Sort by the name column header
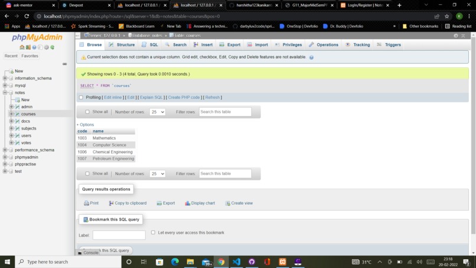Screen dimensions: 476x268 pyautogui.click(x=98, y=131)
